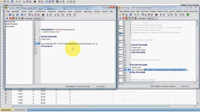200x112 pixels.
Task: Save the Syntax1 file
Action: tap(10, 15)
